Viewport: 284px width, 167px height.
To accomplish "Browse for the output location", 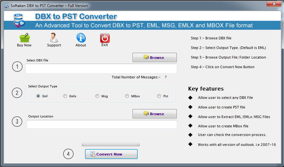I will (154, 114).
